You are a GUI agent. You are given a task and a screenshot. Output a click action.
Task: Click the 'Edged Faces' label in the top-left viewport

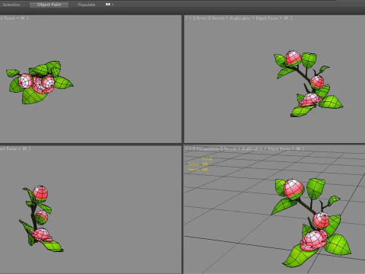pos(7,18)
